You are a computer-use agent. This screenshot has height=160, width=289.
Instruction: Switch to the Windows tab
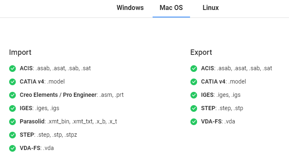[130, 8]
